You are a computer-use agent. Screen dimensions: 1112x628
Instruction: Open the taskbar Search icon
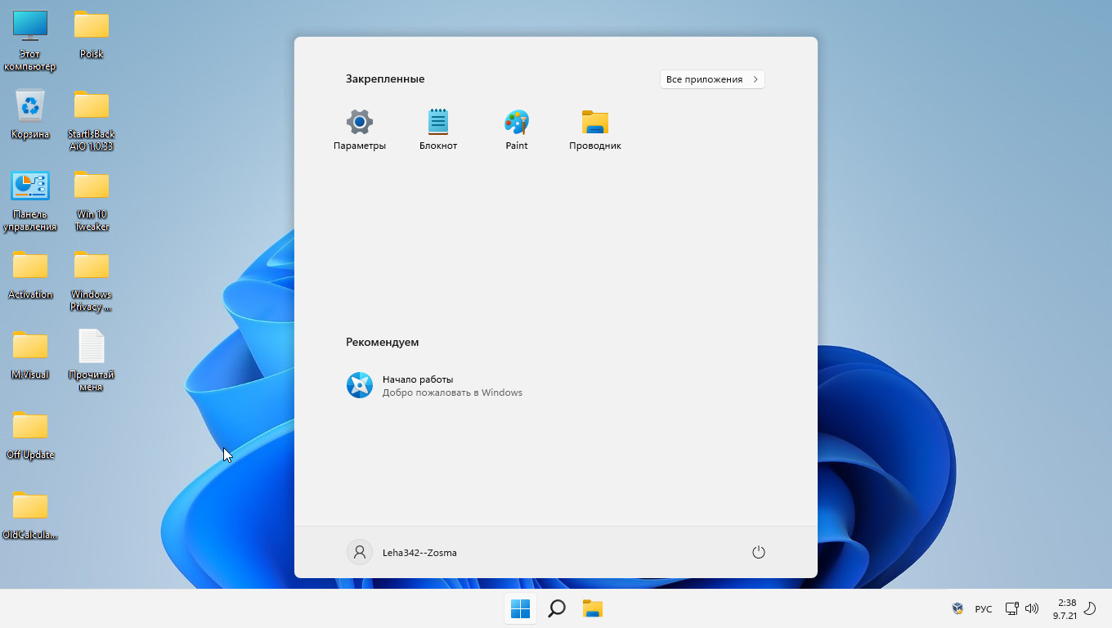tap(557, 608)
